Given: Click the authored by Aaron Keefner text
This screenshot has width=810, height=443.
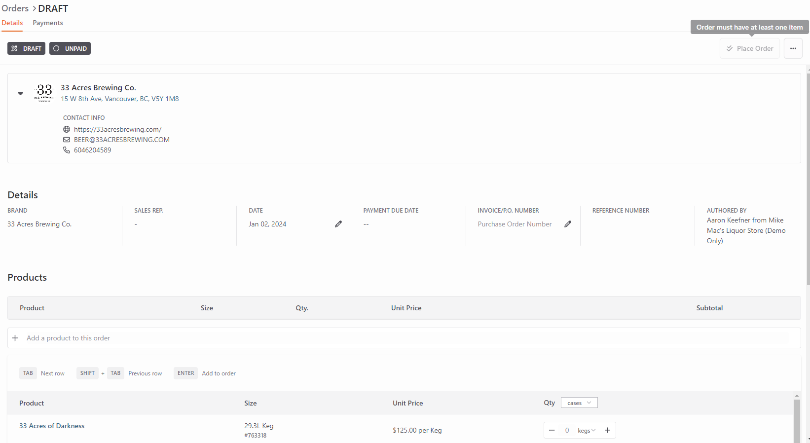Looking at the screenshot, I should (x=746, y=230).
